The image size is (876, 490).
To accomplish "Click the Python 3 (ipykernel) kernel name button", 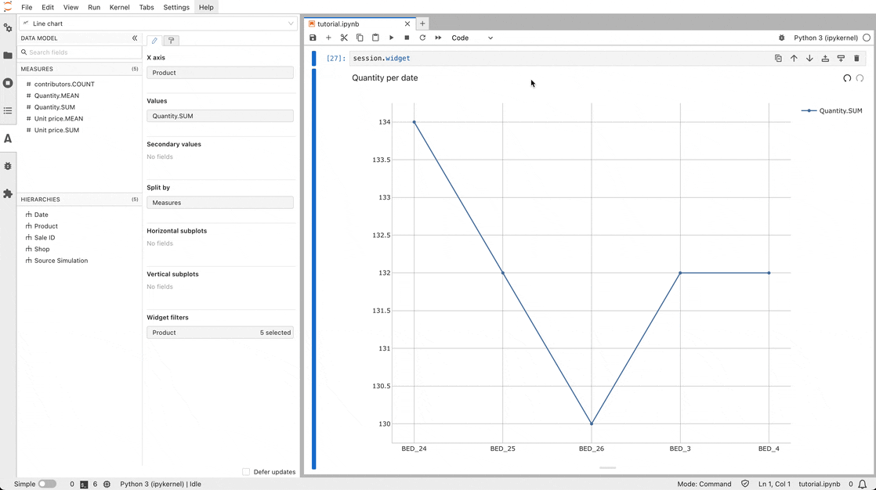I will (x=825, y=38).
